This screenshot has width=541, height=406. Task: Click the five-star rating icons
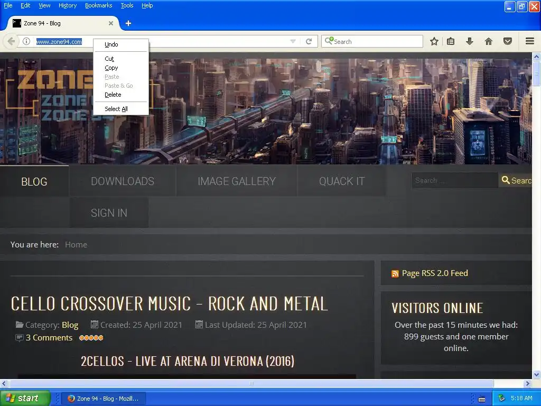91,338
